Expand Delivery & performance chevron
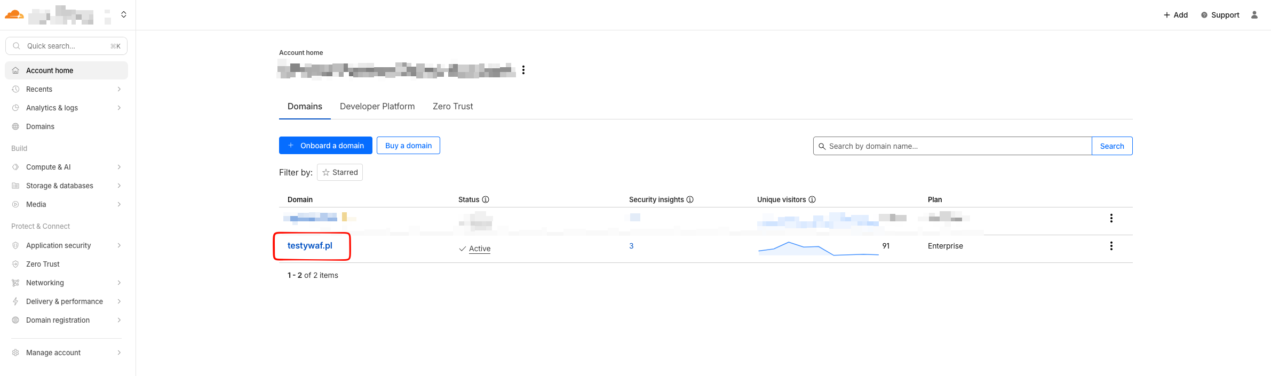Screen dimensions: 1271x376 point(119,301)
